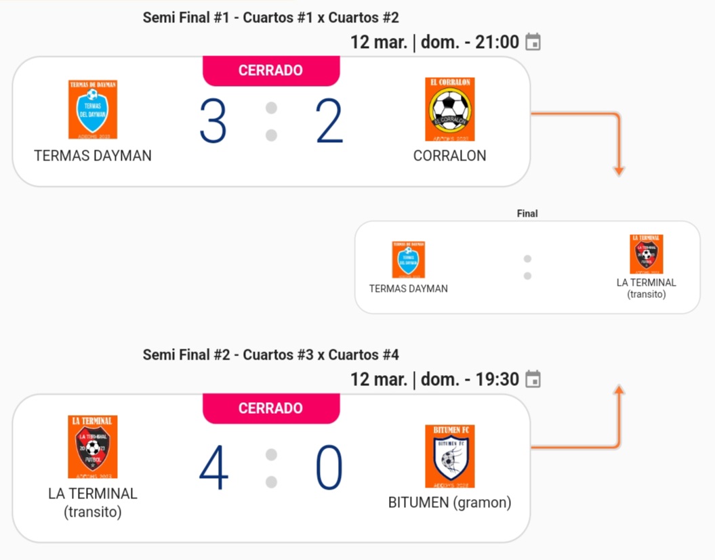
Task: Click CERRADO badge on Semi Final #2
Action: point(270,408)
